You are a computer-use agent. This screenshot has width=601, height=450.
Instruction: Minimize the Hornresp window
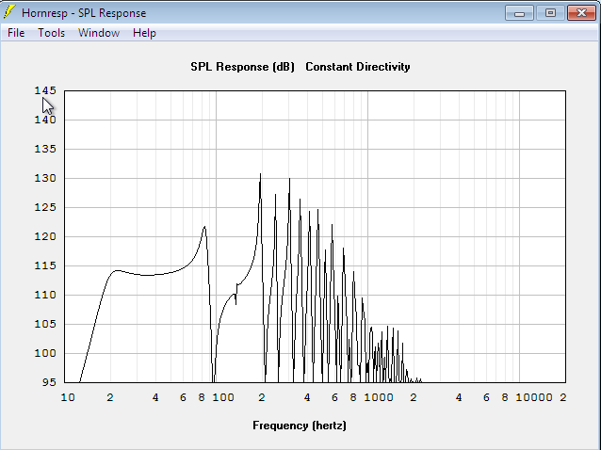pos(519,13)
